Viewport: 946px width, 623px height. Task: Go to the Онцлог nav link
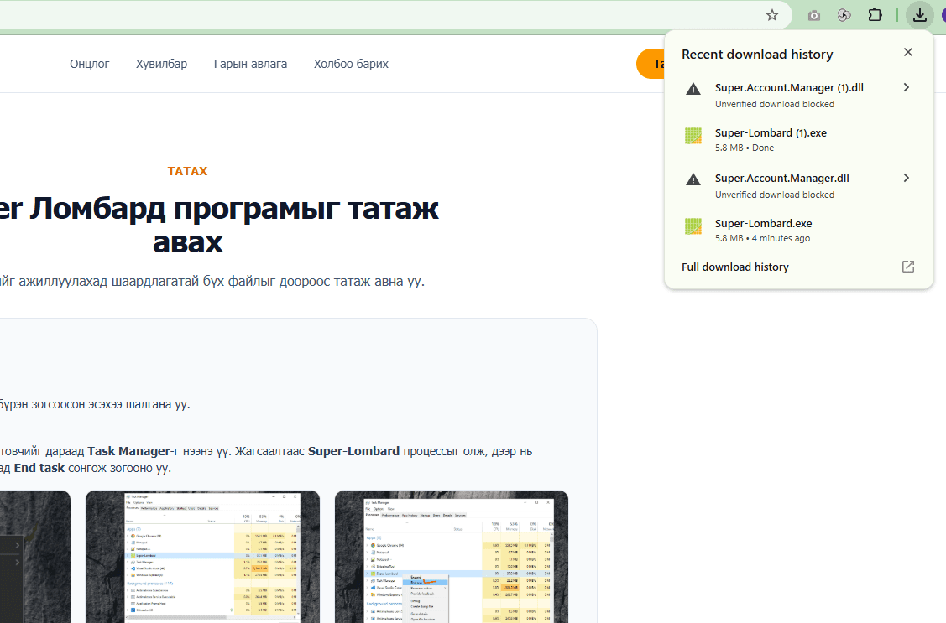tap(89, 64)
